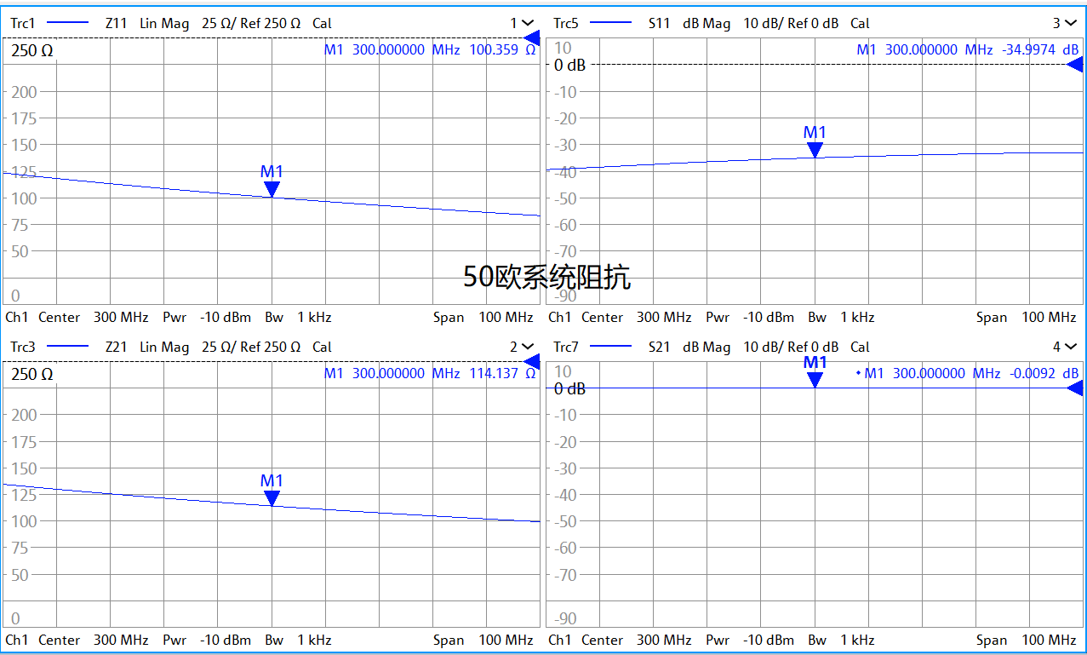Image resolution: width=1087 pixels, height=655 pixels.
Task: Select the M1 marker triangle on S11 trace
Action: (815, 150)
